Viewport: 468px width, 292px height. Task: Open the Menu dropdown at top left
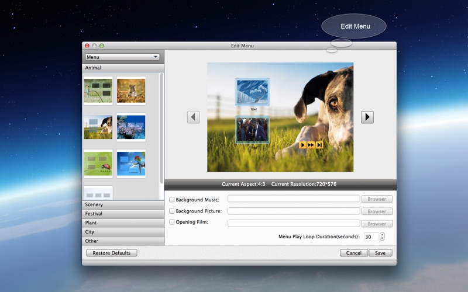tap(122, 57)
